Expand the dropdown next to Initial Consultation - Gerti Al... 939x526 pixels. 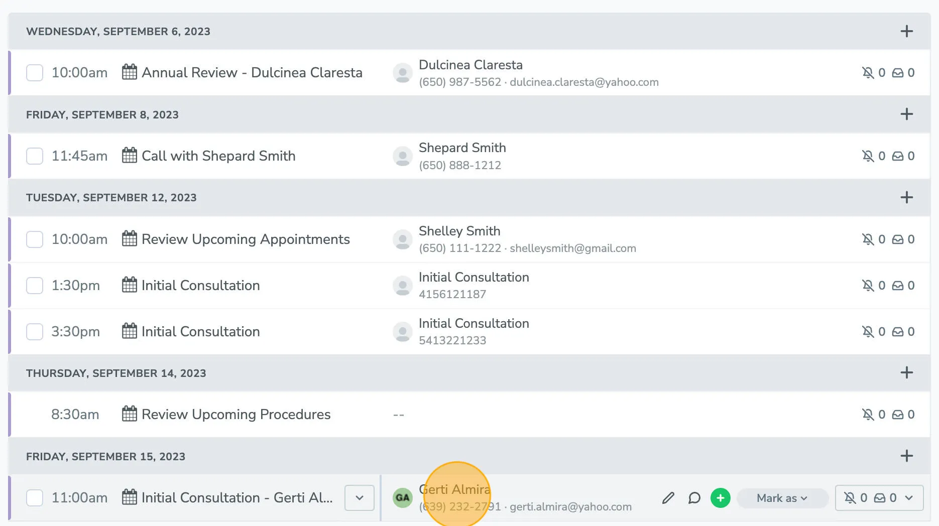pyautogui.click(x=359, y=498)
